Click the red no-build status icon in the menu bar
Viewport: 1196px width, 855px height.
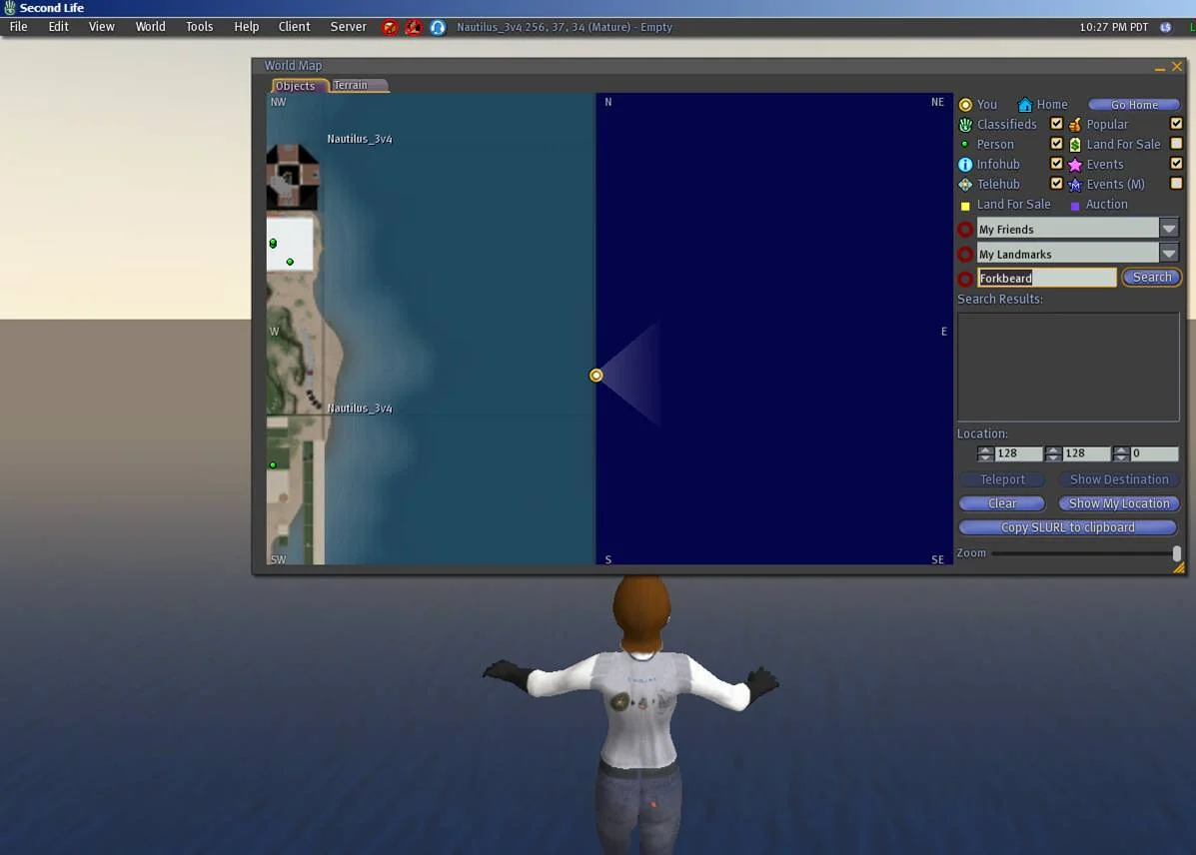click(414, 27)
